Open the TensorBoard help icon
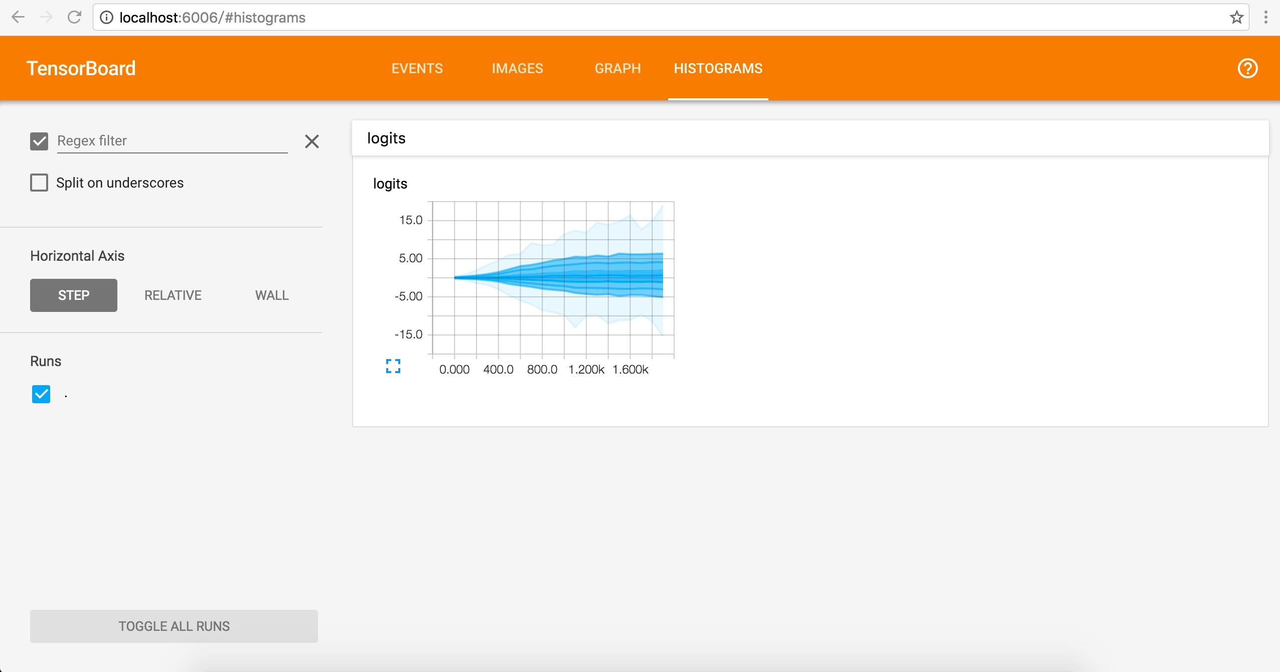1280x672 pixels. 1247,68
